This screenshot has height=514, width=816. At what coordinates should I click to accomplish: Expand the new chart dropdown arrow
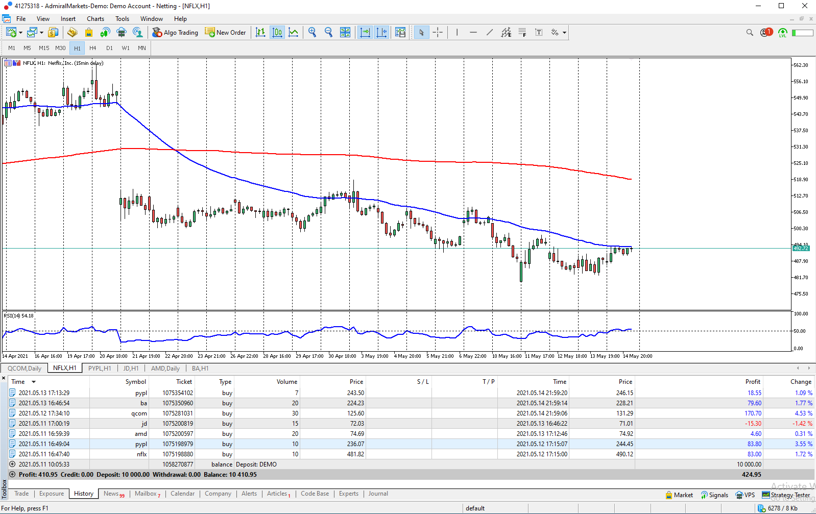pos(20,32)
